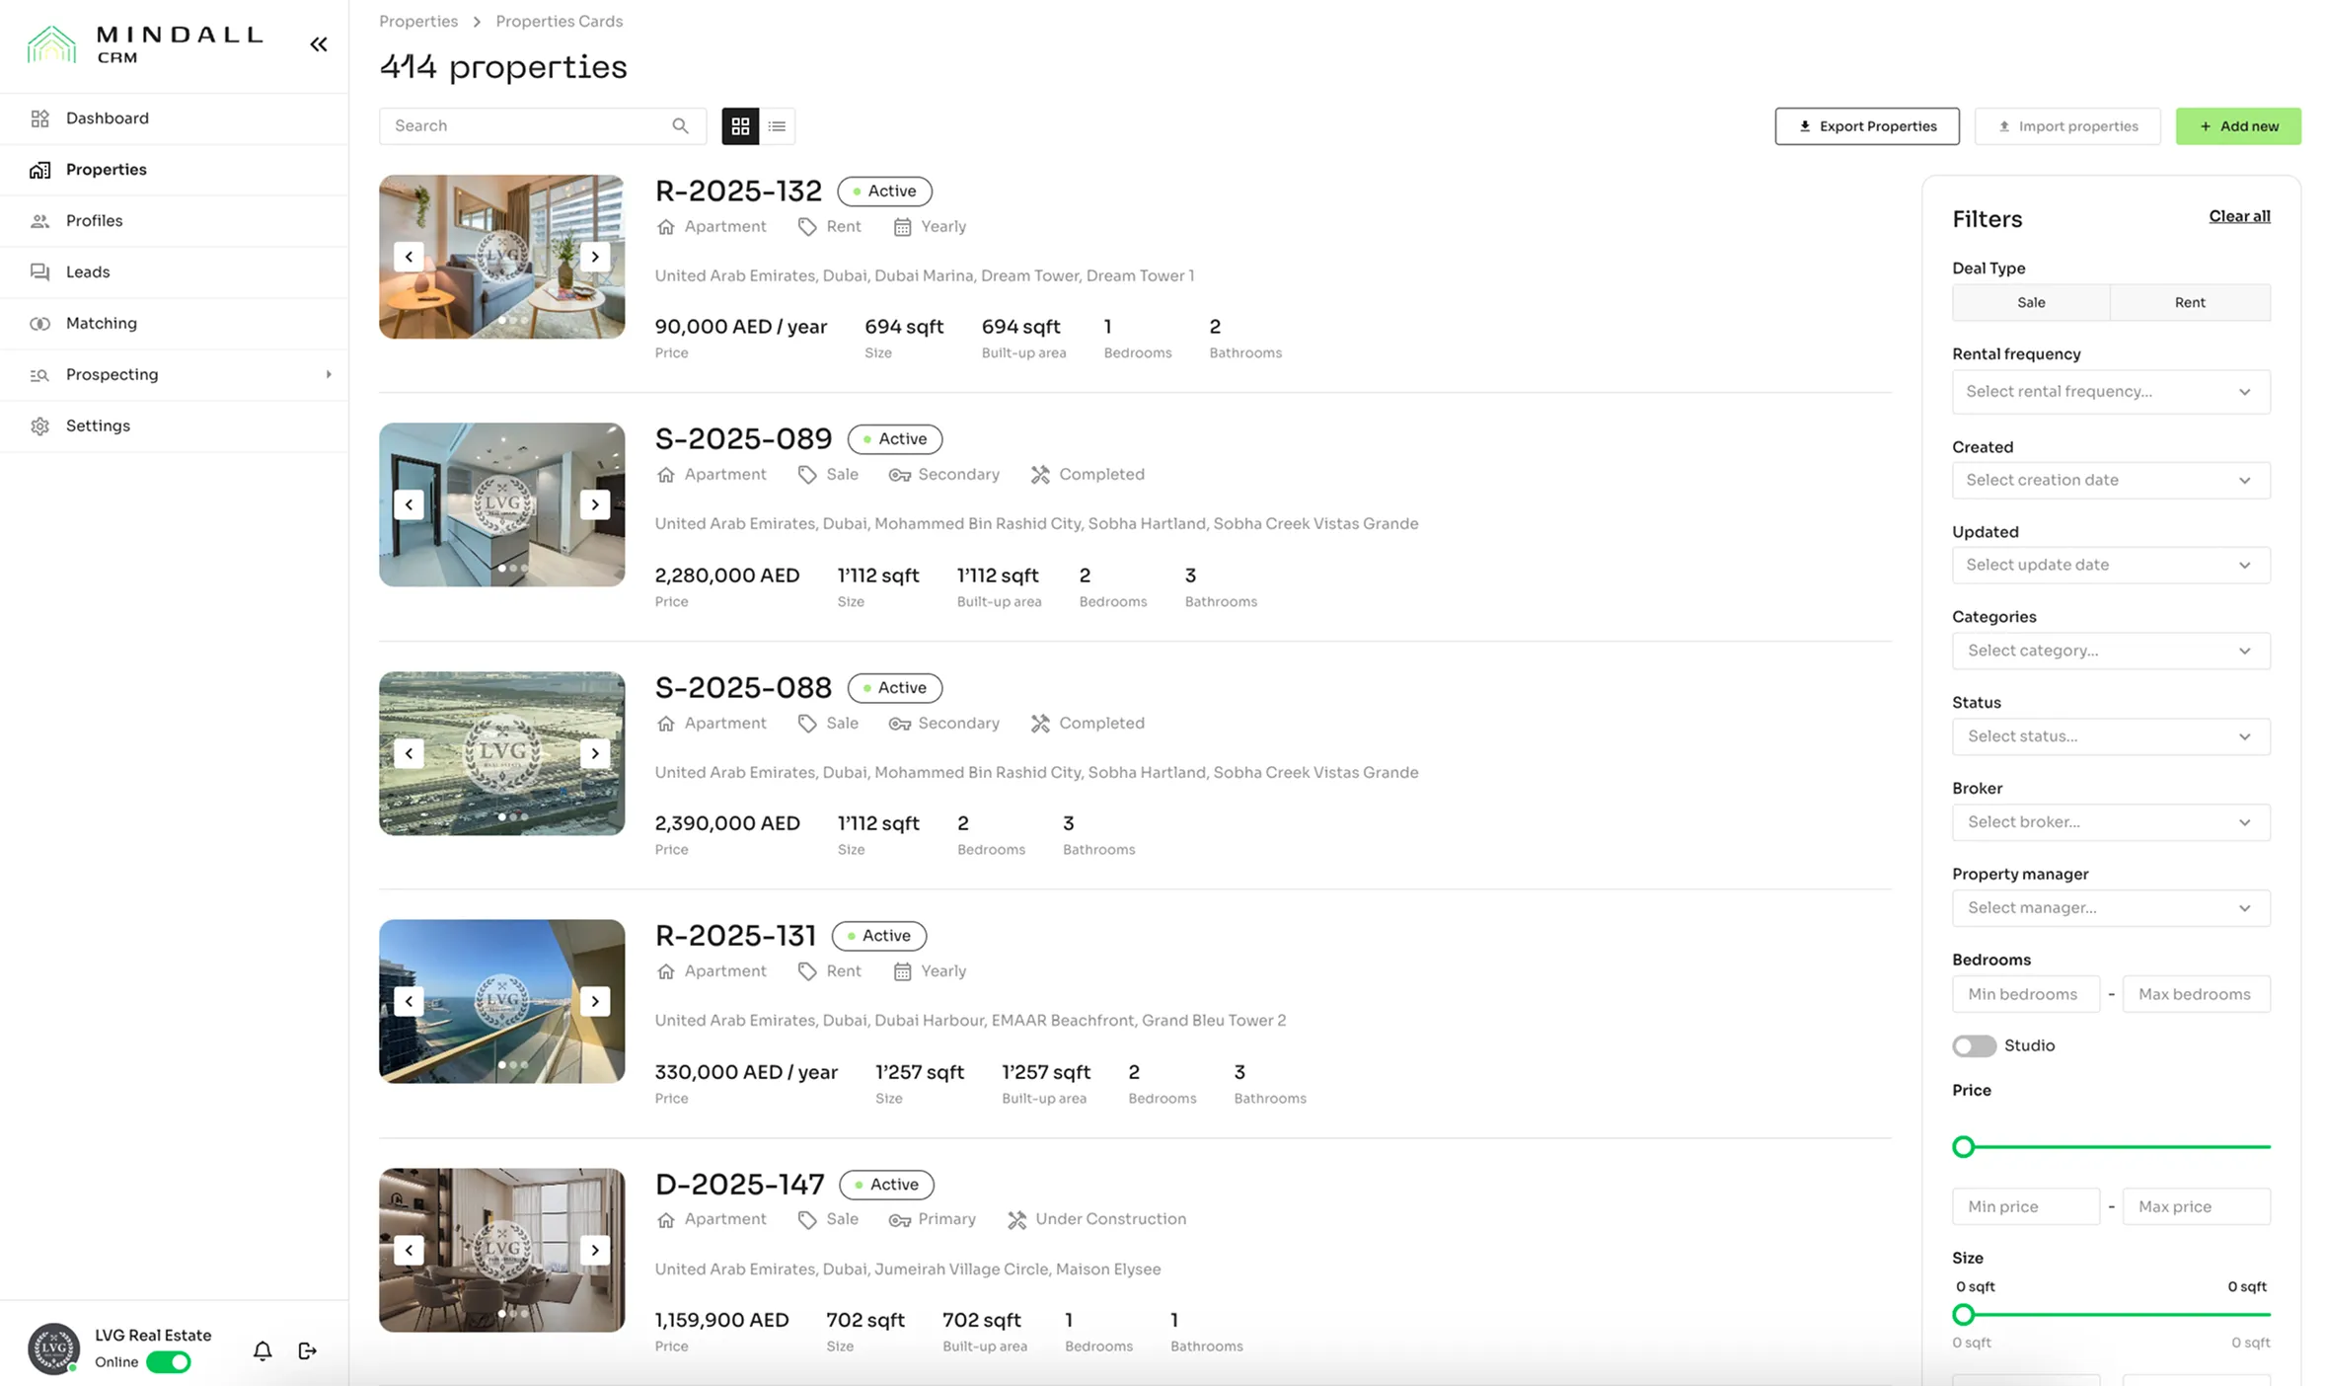Screen dimensions: 2326x1386
Task: Open notifications bell icon
Action: (x=262, y=1350)
